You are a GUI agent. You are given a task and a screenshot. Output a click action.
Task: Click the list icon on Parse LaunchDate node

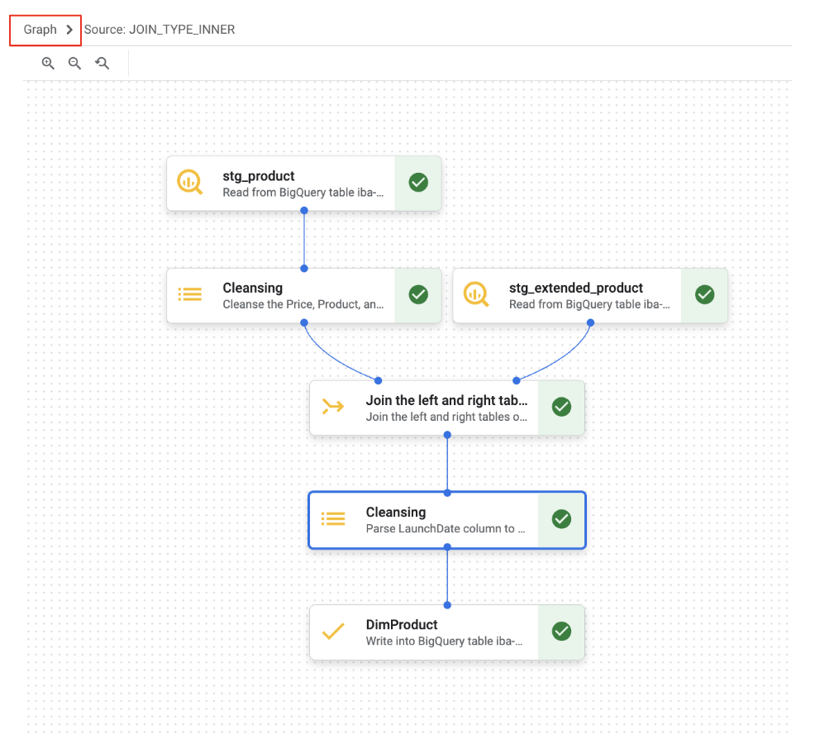[x=333, y=519]
